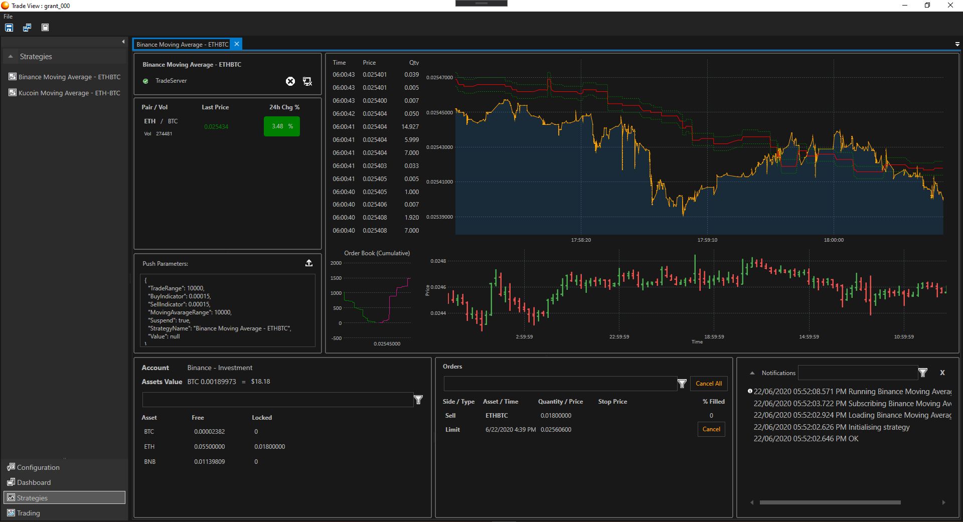Click the Trade View app icon in title bar
This screenshot has height=522, width=963.
[5, 6]
